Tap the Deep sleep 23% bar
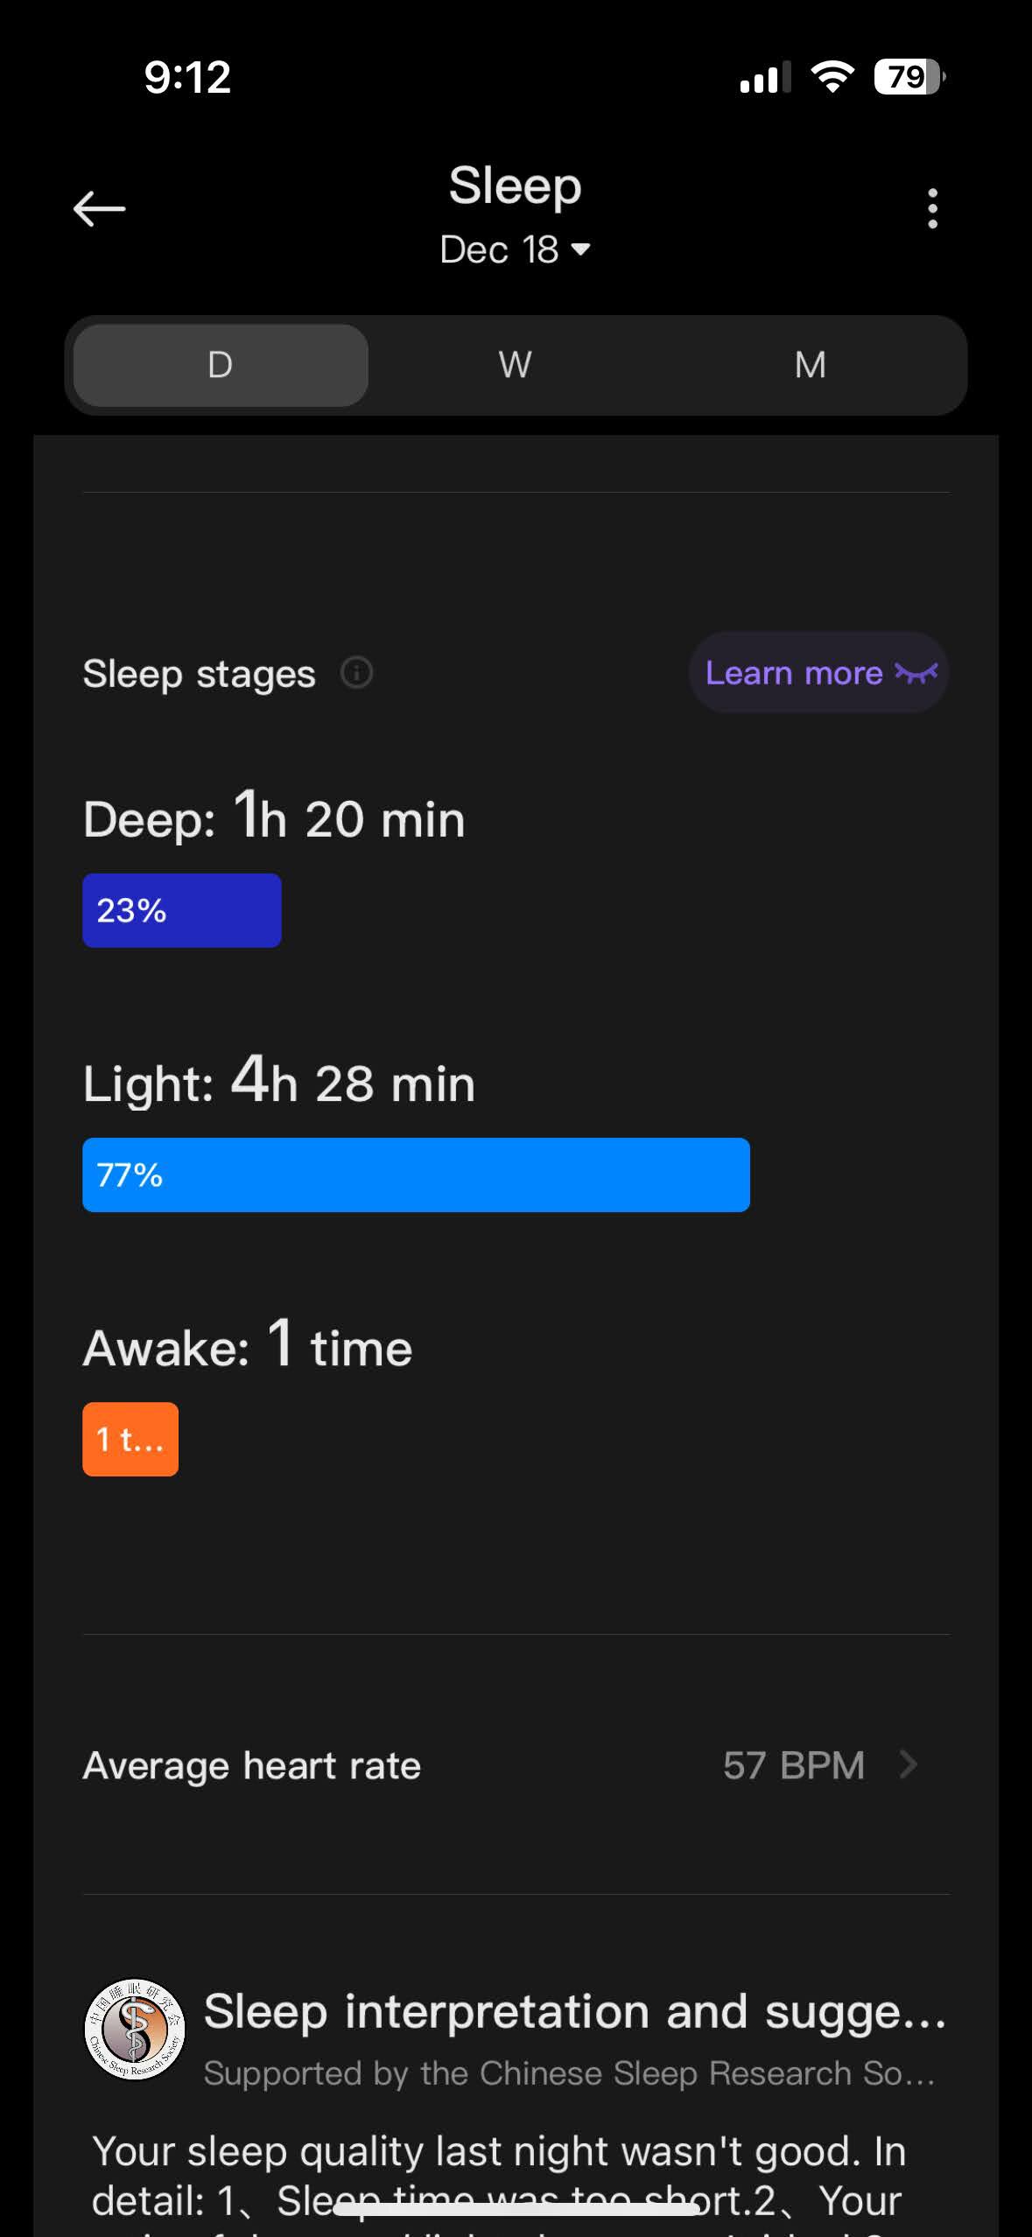Image resolution: width=1032 pixels, height=2237 pixels. point(182,910)
